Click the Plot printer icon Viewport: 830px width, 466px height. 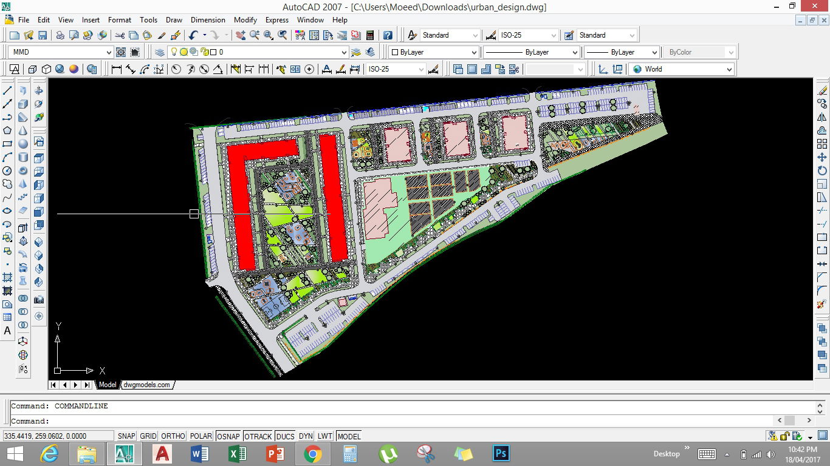pos(58,35)
